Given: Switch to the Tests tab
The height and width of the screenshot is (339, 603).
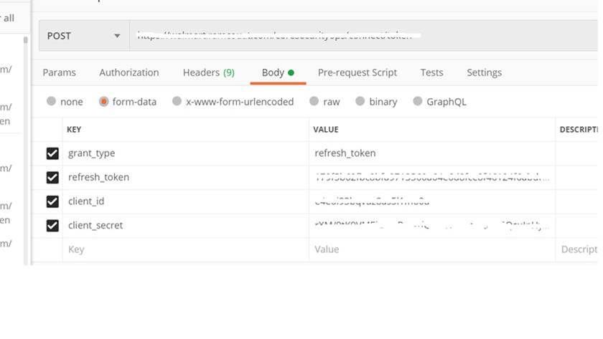Looking at the screenshot, I should coord(431,72).
